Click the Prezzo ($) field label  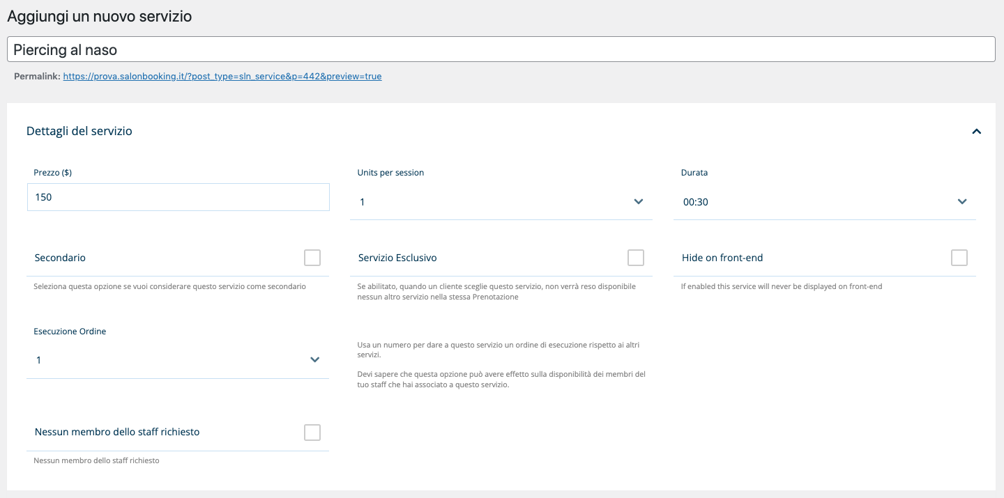tap(53, 173)
